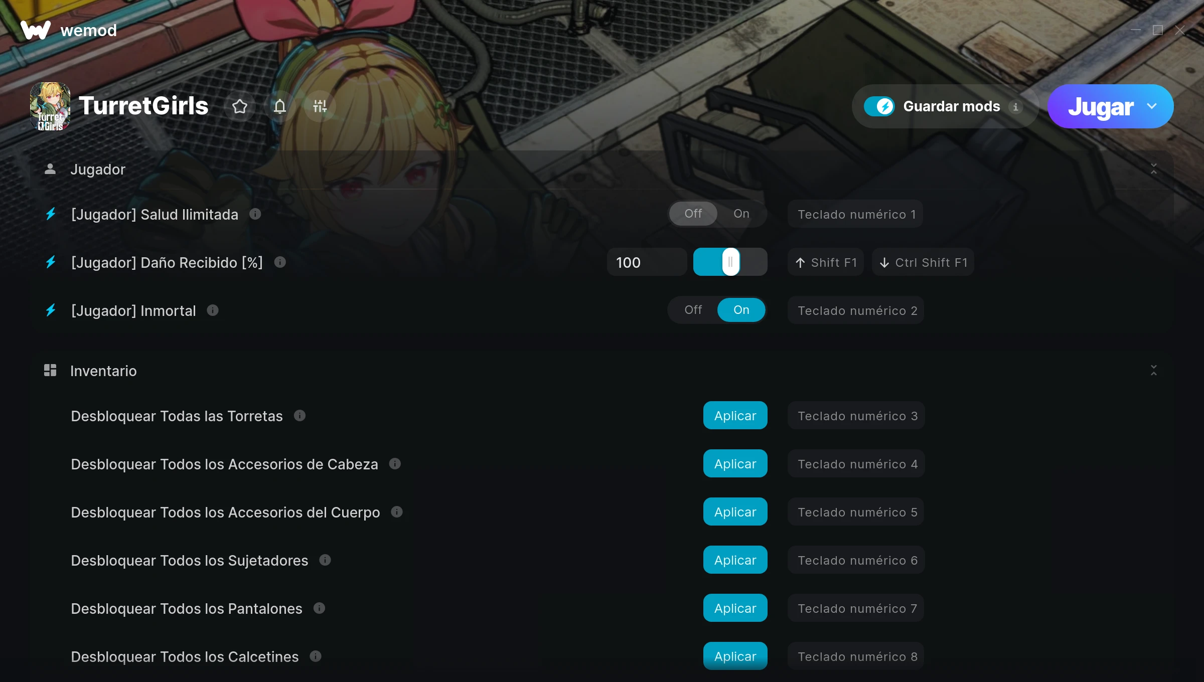The height and width of the screenshot is (682, 1204).
Task: Click the TurretGirls game thumbnail
Action: coord(50,106)
